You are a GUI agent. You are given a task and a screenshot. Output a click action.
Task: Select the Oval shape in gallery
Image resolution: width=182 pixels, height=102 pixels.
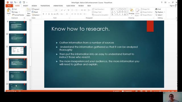[x=122, y=9]
